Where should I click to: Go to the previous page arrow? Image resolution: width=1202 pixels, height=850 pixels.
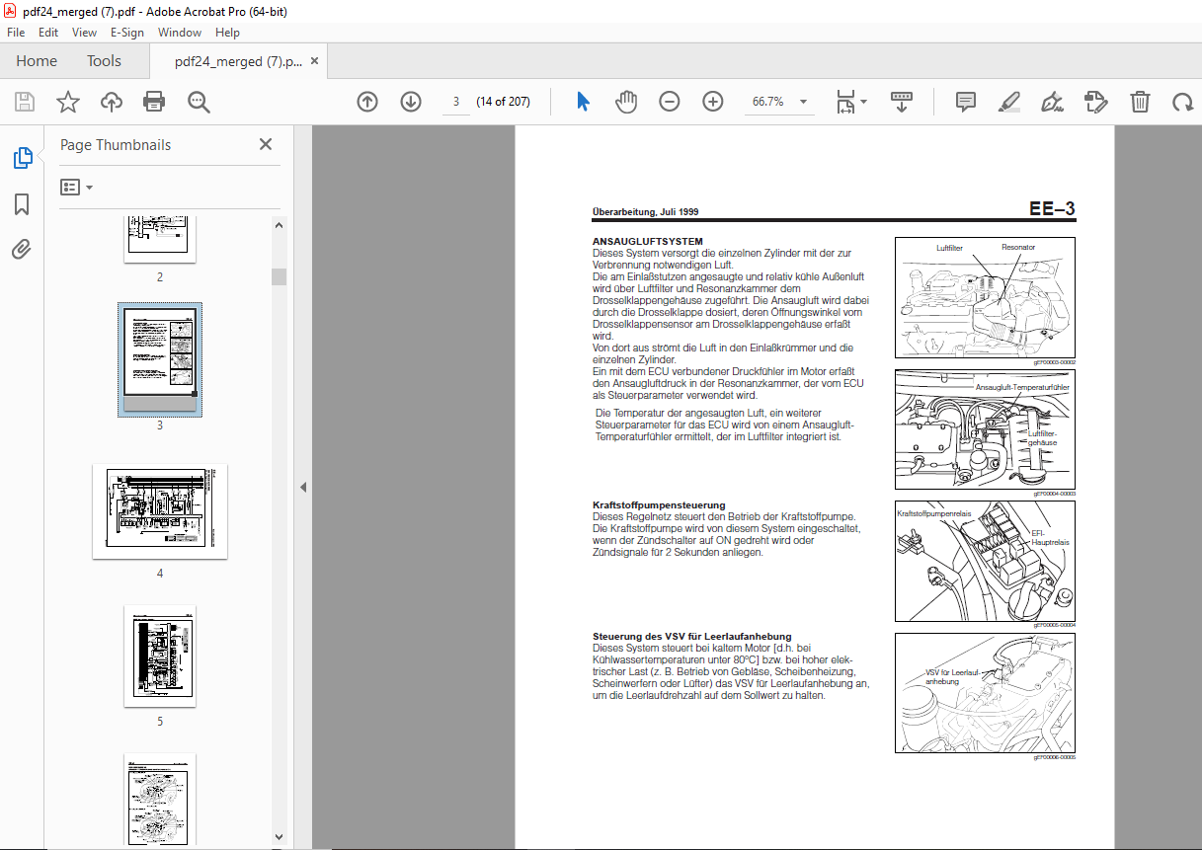367,102
